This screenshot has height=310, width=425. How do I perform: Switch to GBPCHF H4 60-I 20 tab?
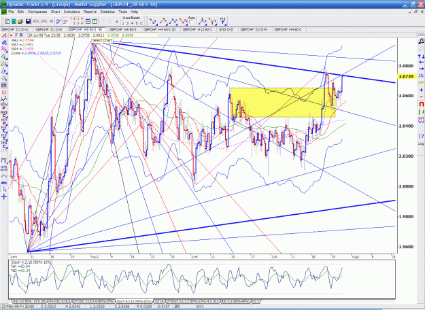point(160,29)
